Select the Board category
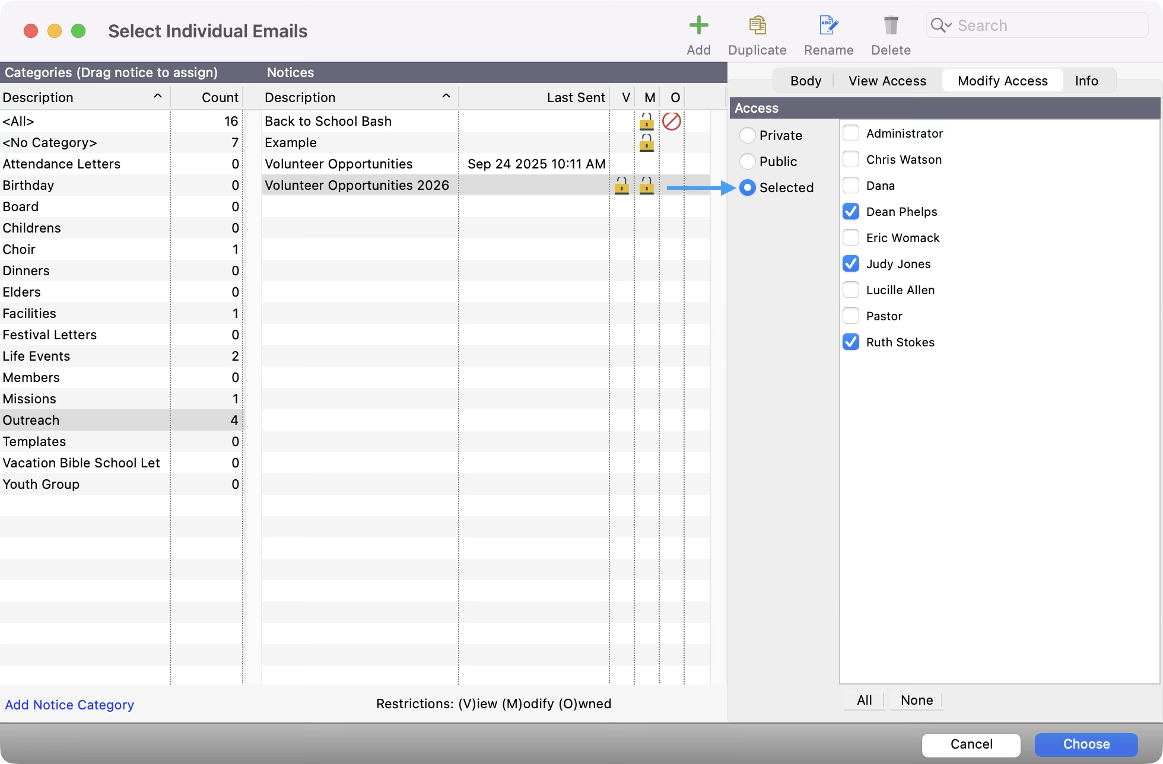1163x764 pixels. (x=122, y=206)
